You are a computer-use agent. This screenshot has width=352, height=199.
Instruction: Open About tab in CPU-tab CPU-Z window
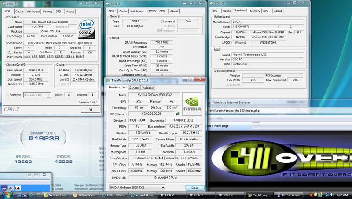click(x=70, y=11)
